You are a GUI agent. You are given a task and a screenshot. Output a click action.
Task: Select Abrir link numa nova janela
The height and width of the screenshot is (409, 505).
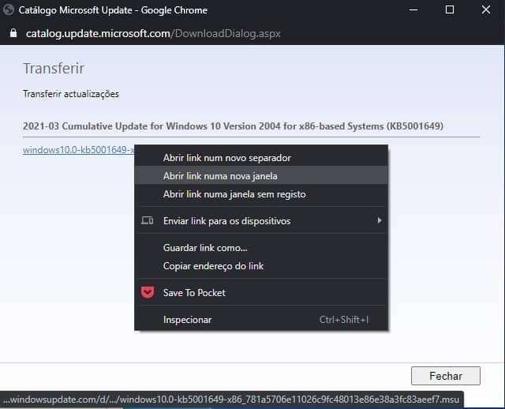tap(261, 175)
